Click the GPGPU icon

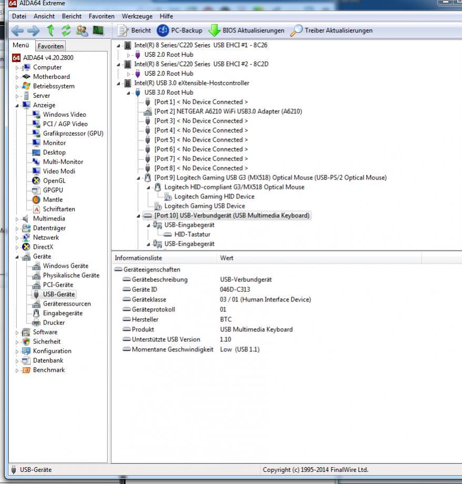36,190
